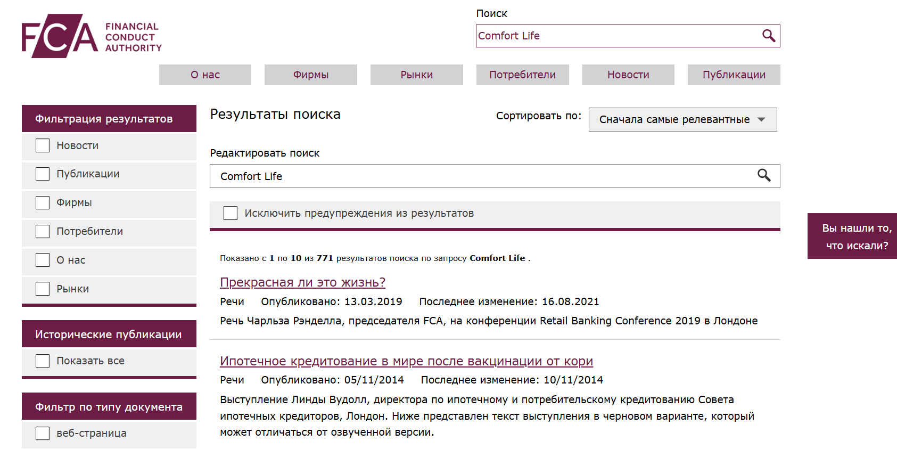Click the text Опубликовано: 05/11/2014

(332, 380)
